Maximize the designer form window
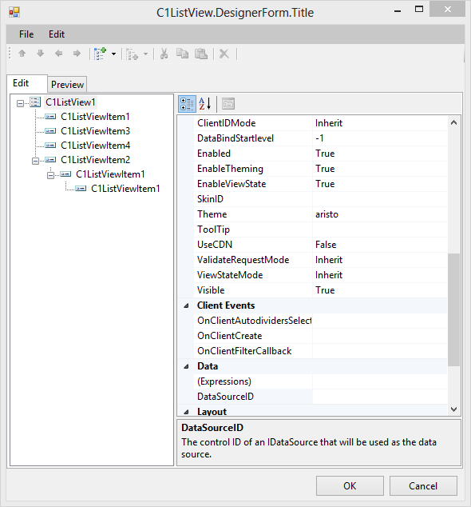Image resolution: width=471 pixels, height=507 pixels. click(419, 10)
